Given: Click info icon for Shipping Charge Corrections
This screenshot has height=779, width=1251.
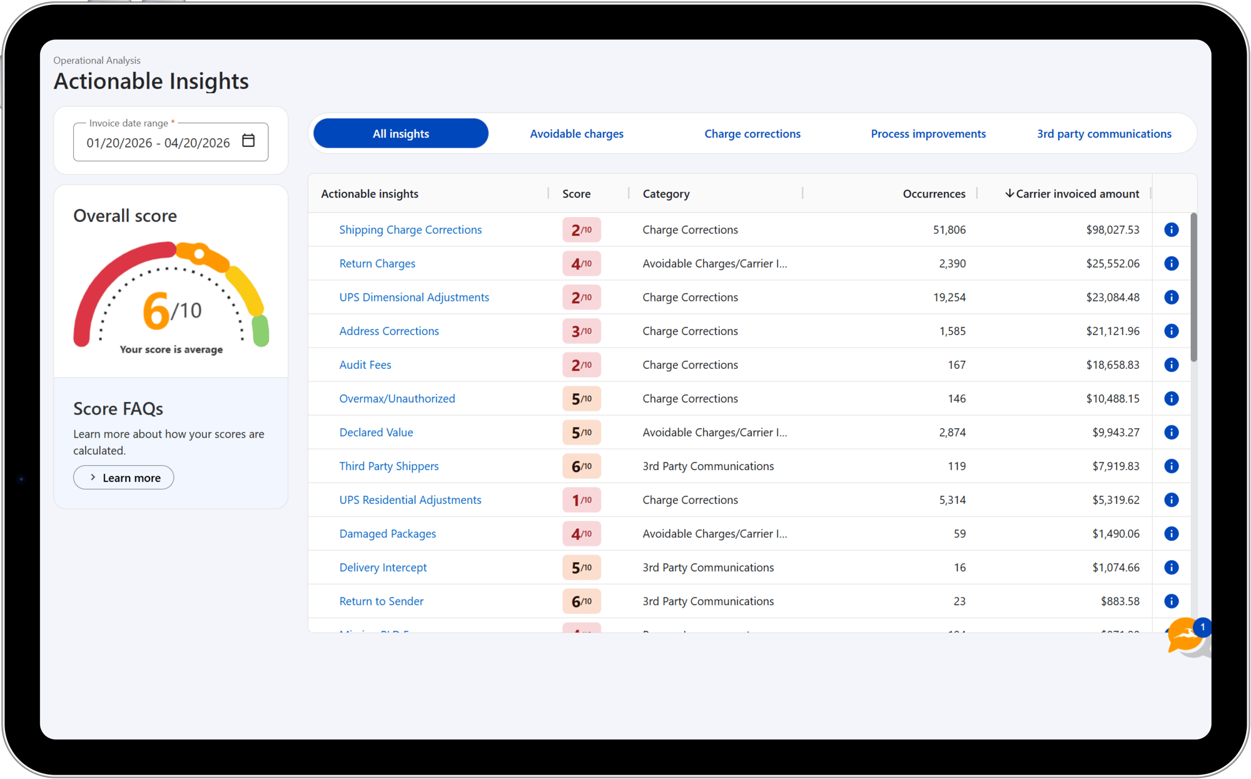Looking at the screenshot, I should pyautogui.click(x=1172, y=229).
